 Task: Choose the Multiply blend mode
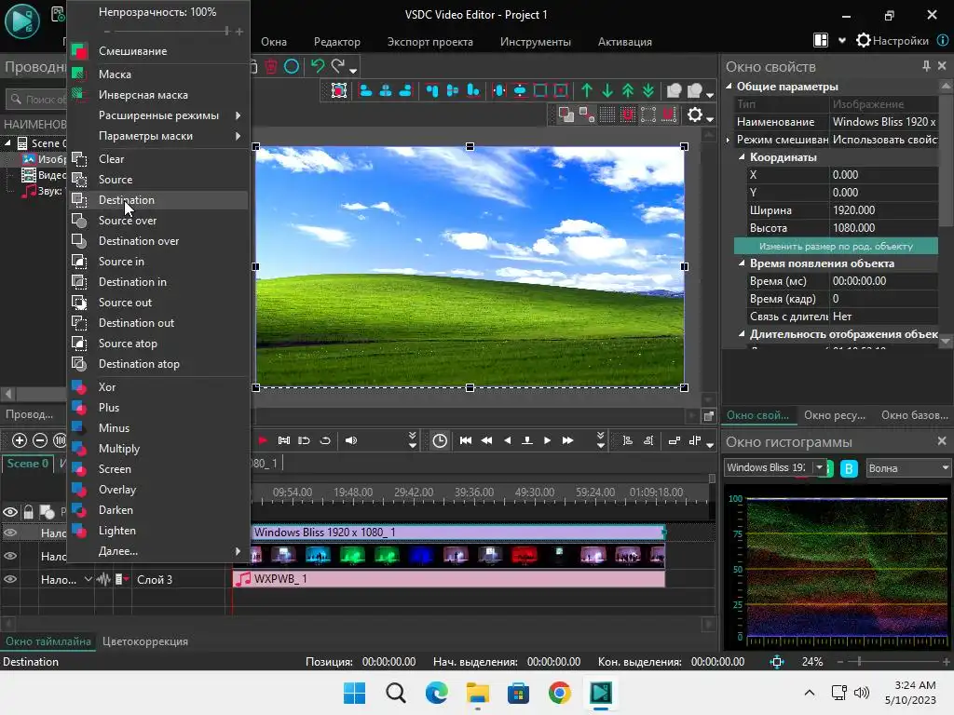(x=158, y=449)
